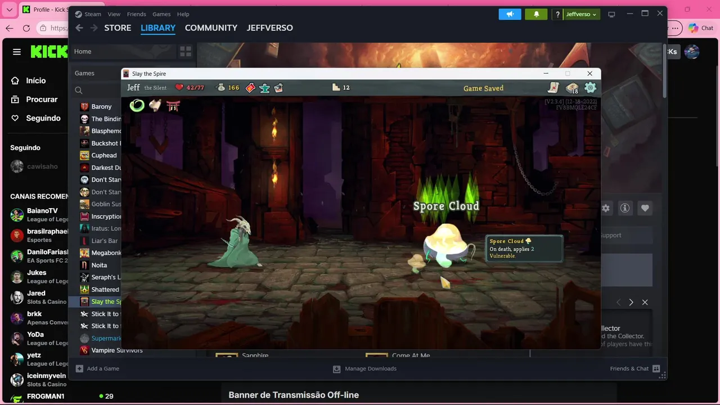The width and height of the screenshot is (720, 405).
Task: Open the Help menu in Steam
Action: [x=183, y=14]
